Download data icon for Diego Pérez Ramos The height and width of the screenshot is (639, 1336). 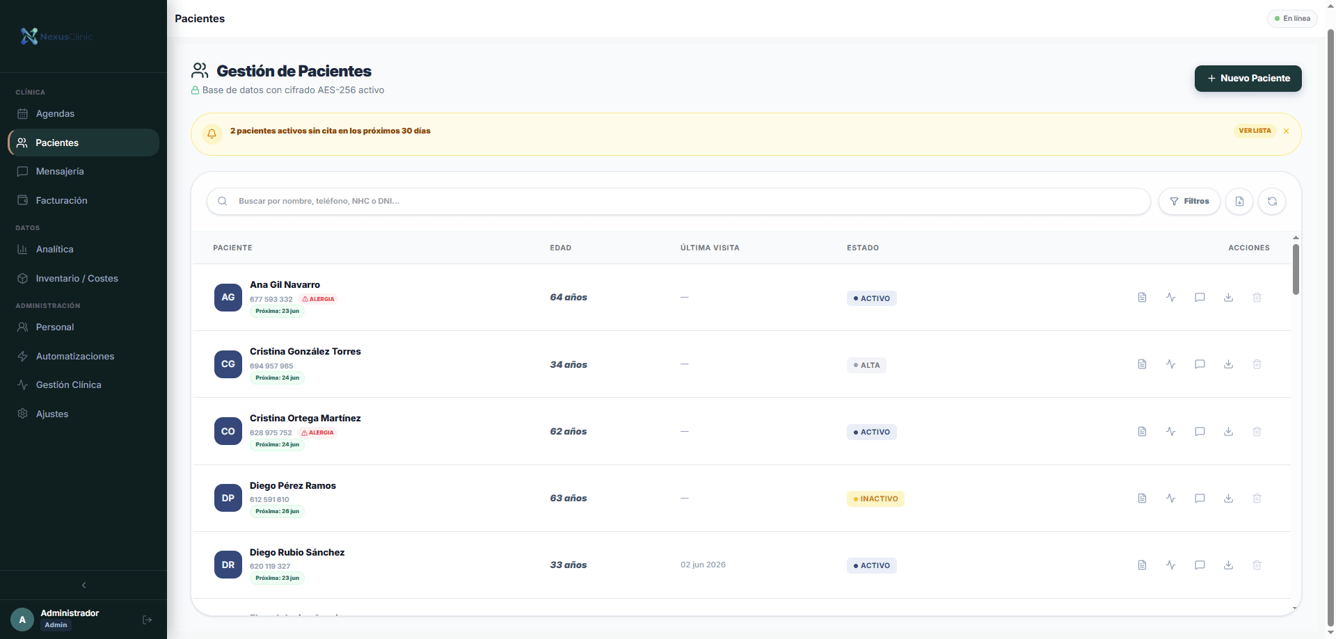click(x=1229, y=499)
